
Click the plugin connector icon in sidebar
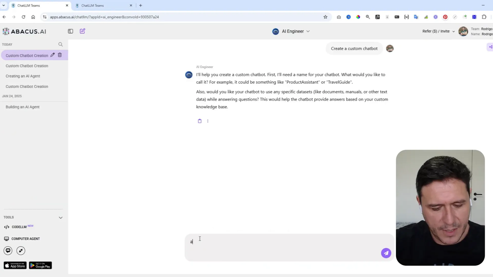click(x=21, y=251)
